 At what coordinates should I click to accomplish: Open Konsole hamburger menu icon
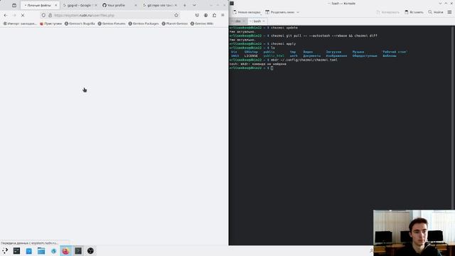pos(449,12)
